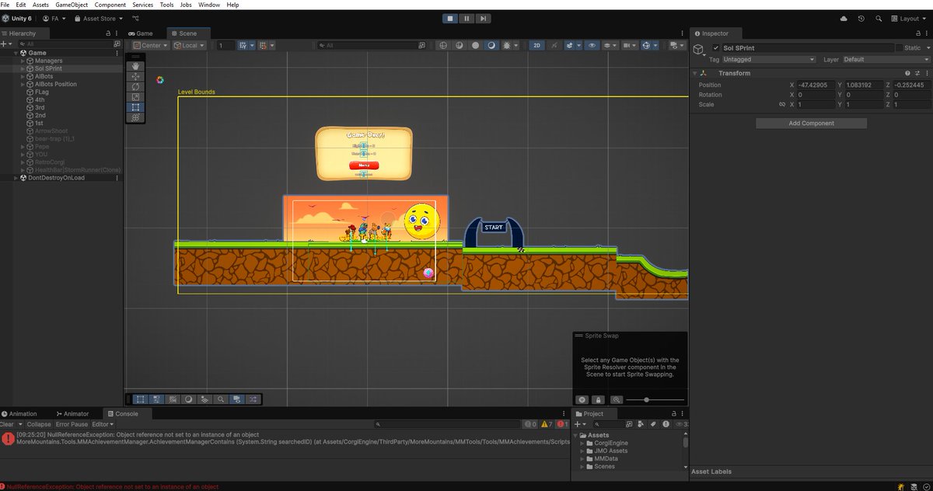Open the GameObject menu
Screen dimensions: 933x491
click(x=72, y=5)
